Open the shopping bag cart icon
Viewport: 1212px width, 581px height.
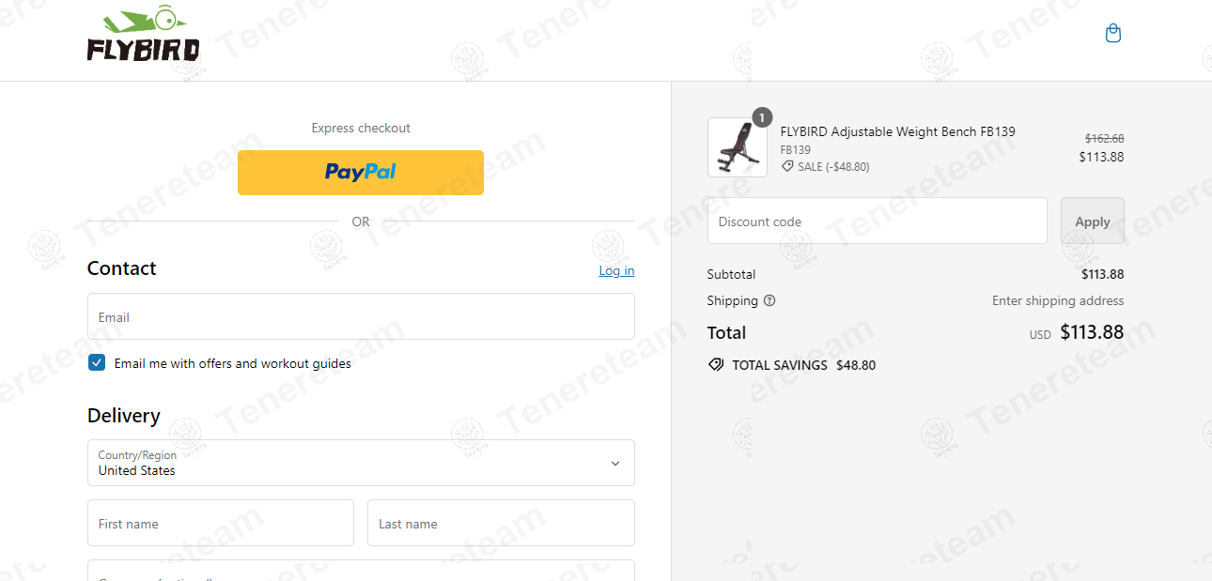coord(1113,34)
